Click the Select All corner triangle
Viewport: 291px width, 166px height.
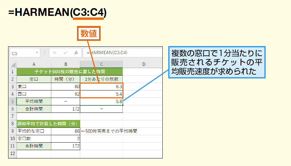[13, 64]
